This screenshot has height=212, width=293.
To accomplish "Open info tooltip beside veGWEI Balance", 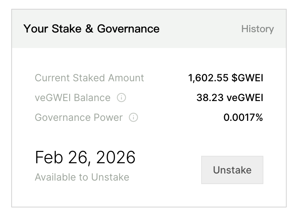I will tap(121, 98).
